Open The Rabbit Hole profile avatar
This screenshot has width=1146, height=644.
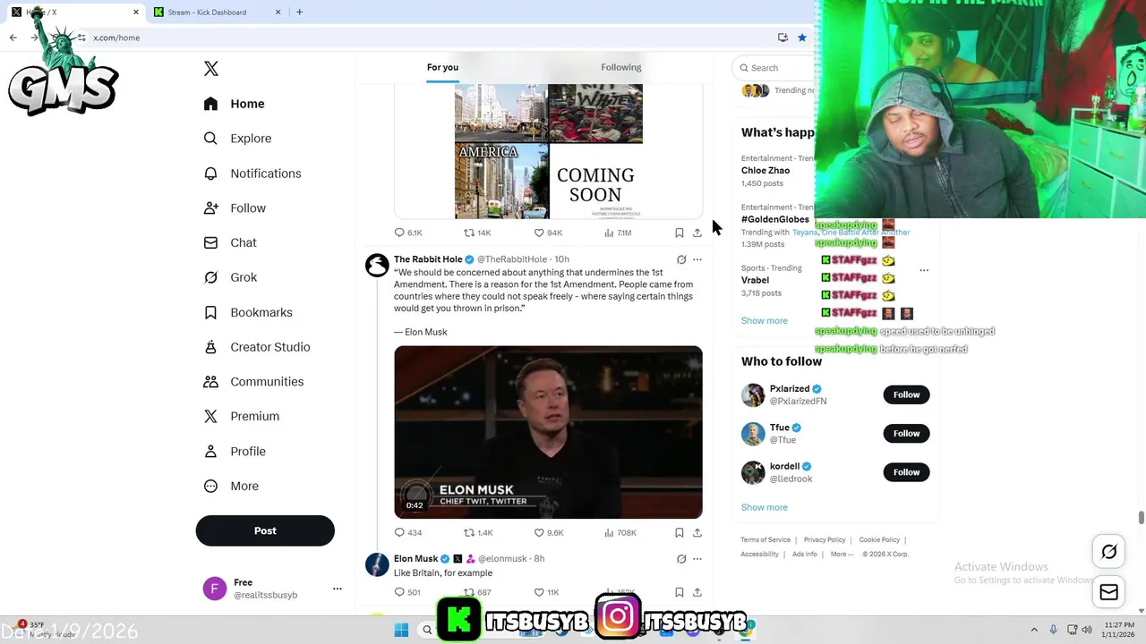click(377, 265)
